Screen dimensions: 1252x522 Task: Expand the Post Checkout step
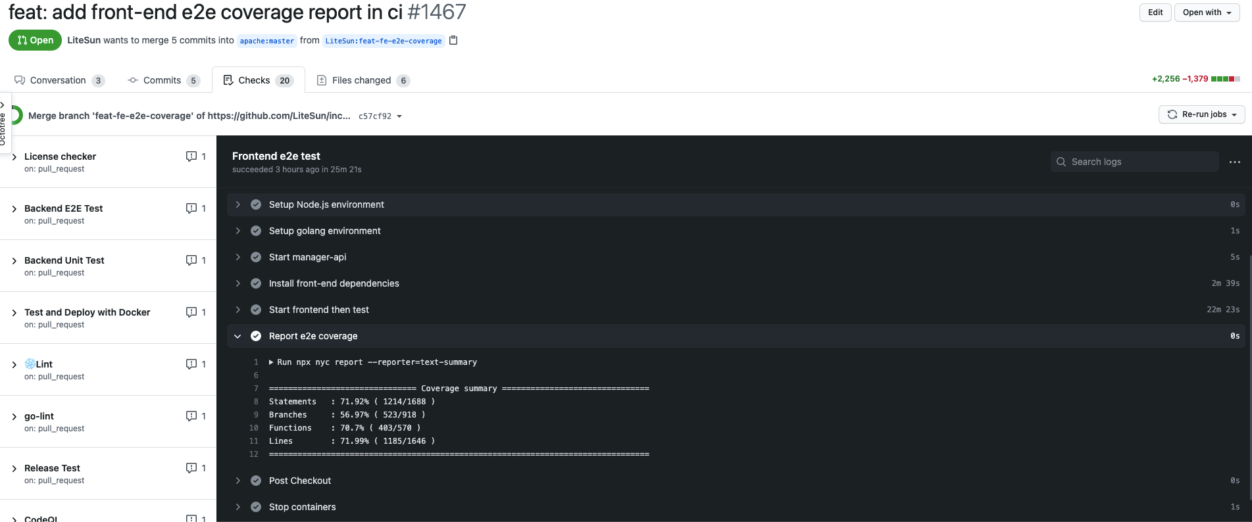pyautogui.click(x=238, y=481)
